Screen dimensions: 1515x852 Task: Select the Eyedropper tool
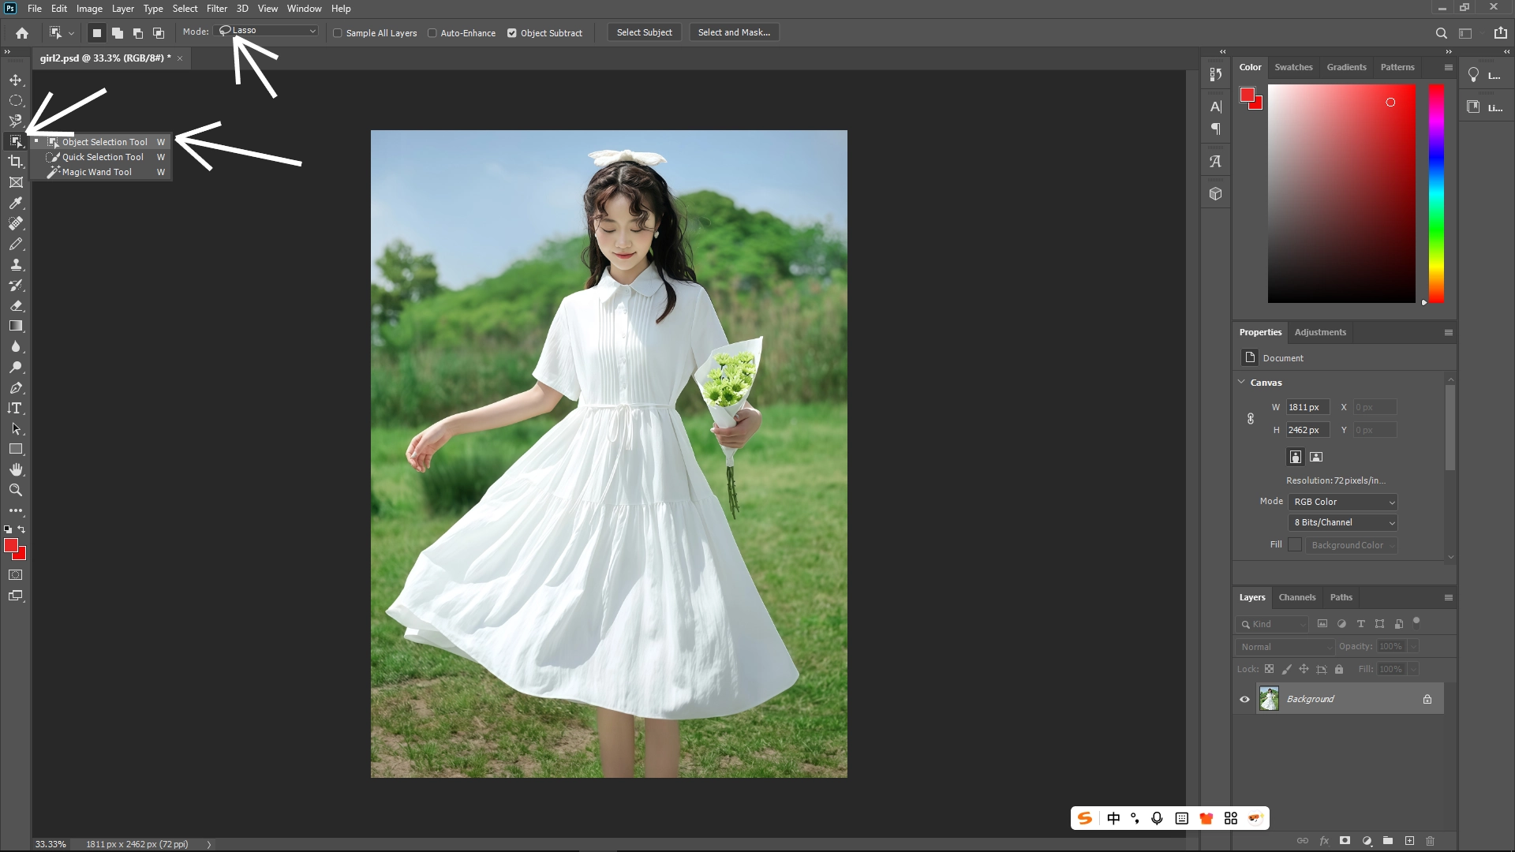tap(16, 203)
